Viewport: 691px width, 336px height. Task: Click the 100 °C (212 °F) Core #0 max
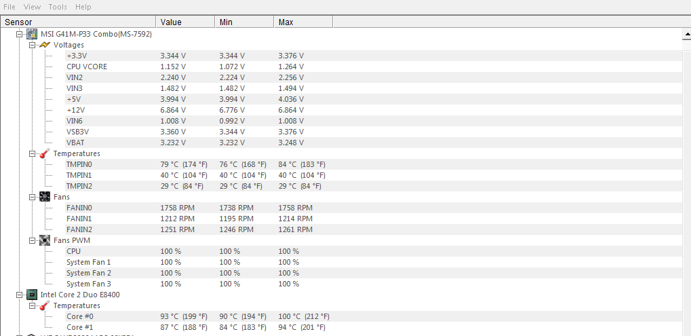click(x=304, y=316)
